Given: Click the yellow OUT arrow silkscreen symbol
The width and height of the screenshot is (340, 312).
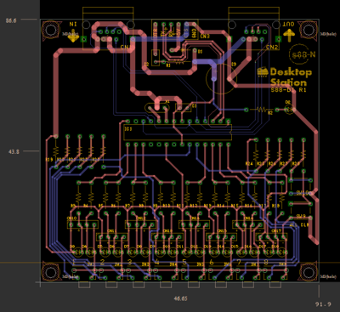Looking at the screenshot, I should point(289,36).
